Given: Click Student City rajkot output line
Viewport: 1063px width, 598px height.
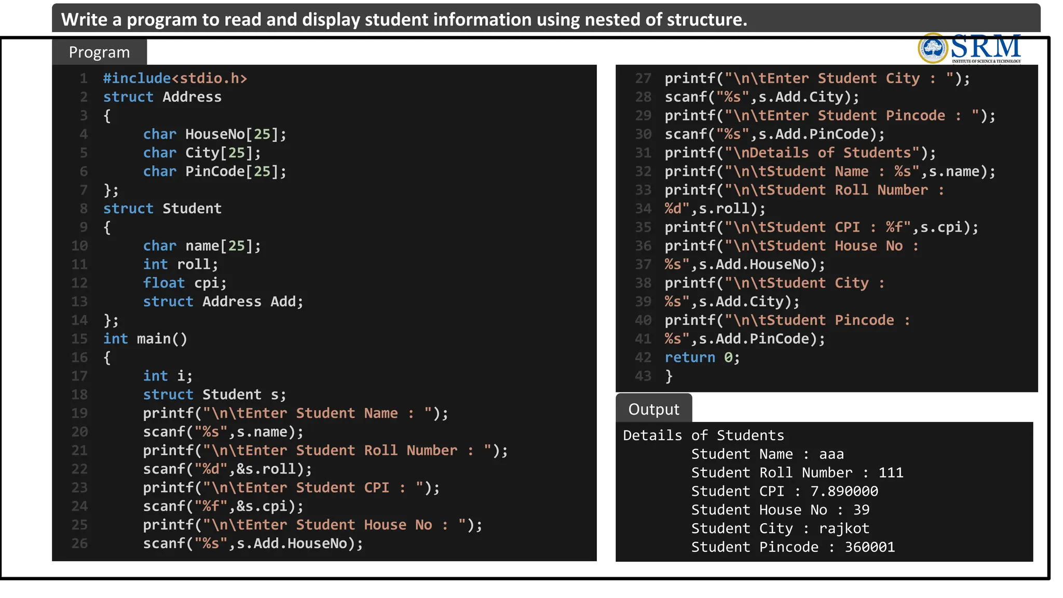Looking at the screenshot, I should [780, 528].
